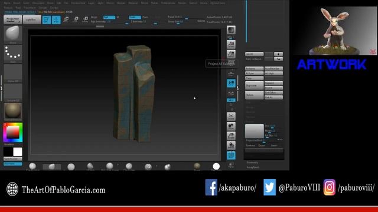Pick a hue in the color picker square

13,132
